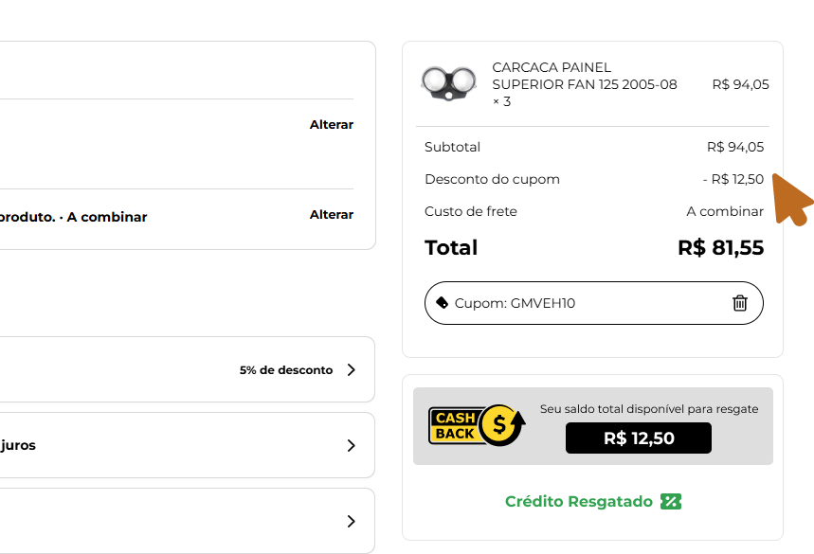Click the Cupom: GMVEH10 field

coord(594,303)
